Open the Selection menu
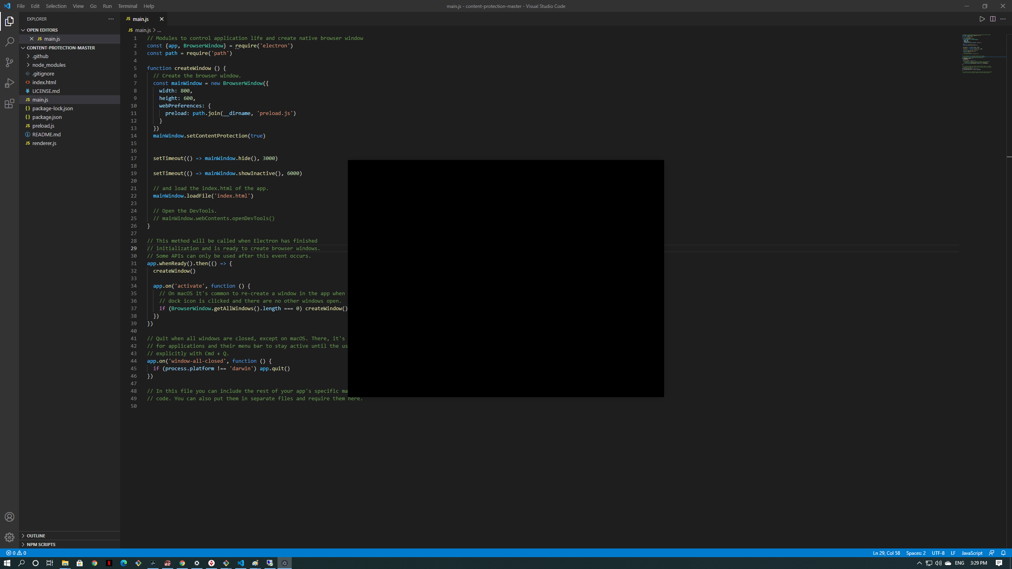 56,6
